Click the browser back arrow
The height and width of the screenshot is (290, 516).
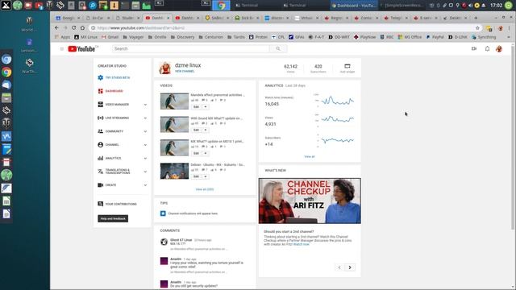[x=56, y=28]
